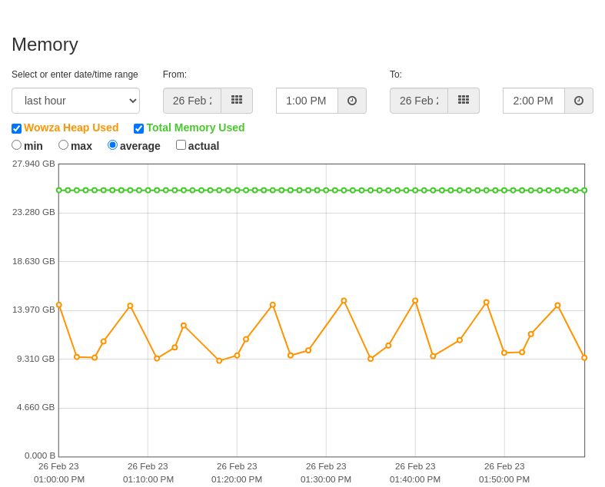The height and width of the screenshot is (487, 605).
Task: Expand the last hour range dropdown
Action: 75,101
